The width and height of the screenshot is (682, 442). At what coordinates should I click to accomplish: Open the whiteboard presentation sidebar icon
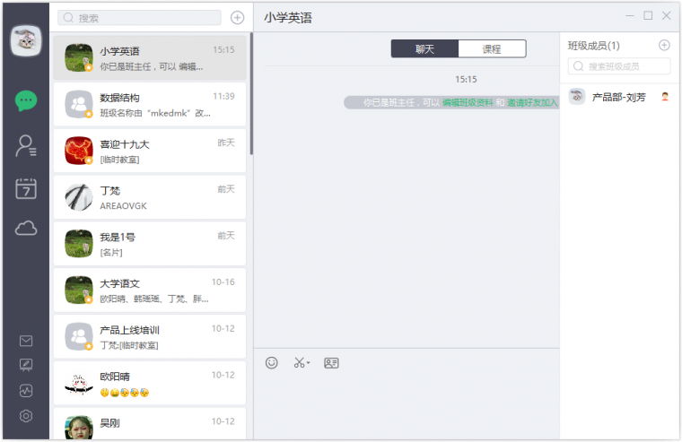click(x=26, y=366)
